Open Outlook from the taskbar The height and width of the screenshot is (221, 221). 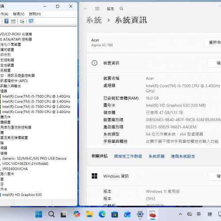(x=127, y=214)
